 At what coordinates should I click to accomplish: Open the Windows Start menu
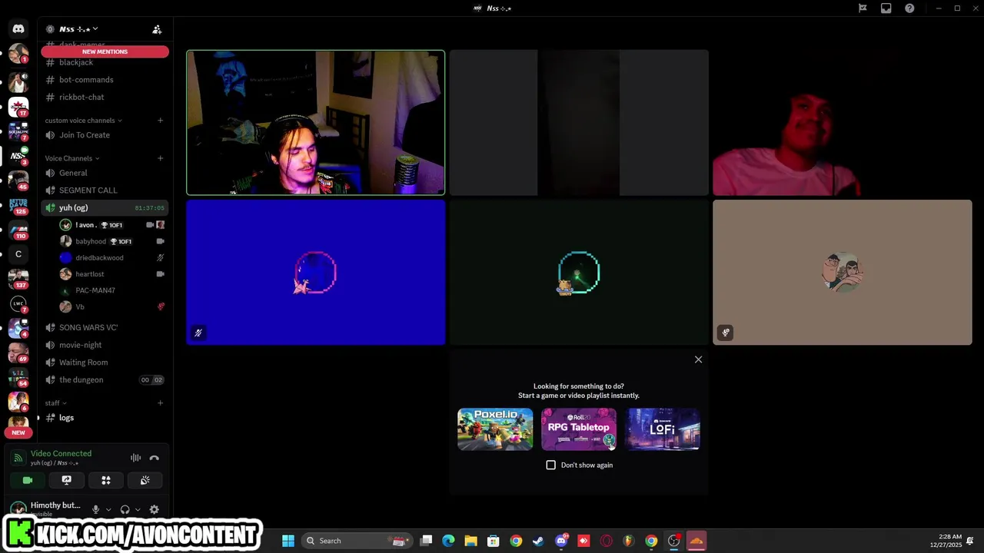(x=288, y=541)
